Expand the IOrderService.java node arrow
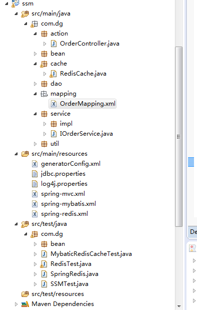 [x=45, y=134]
